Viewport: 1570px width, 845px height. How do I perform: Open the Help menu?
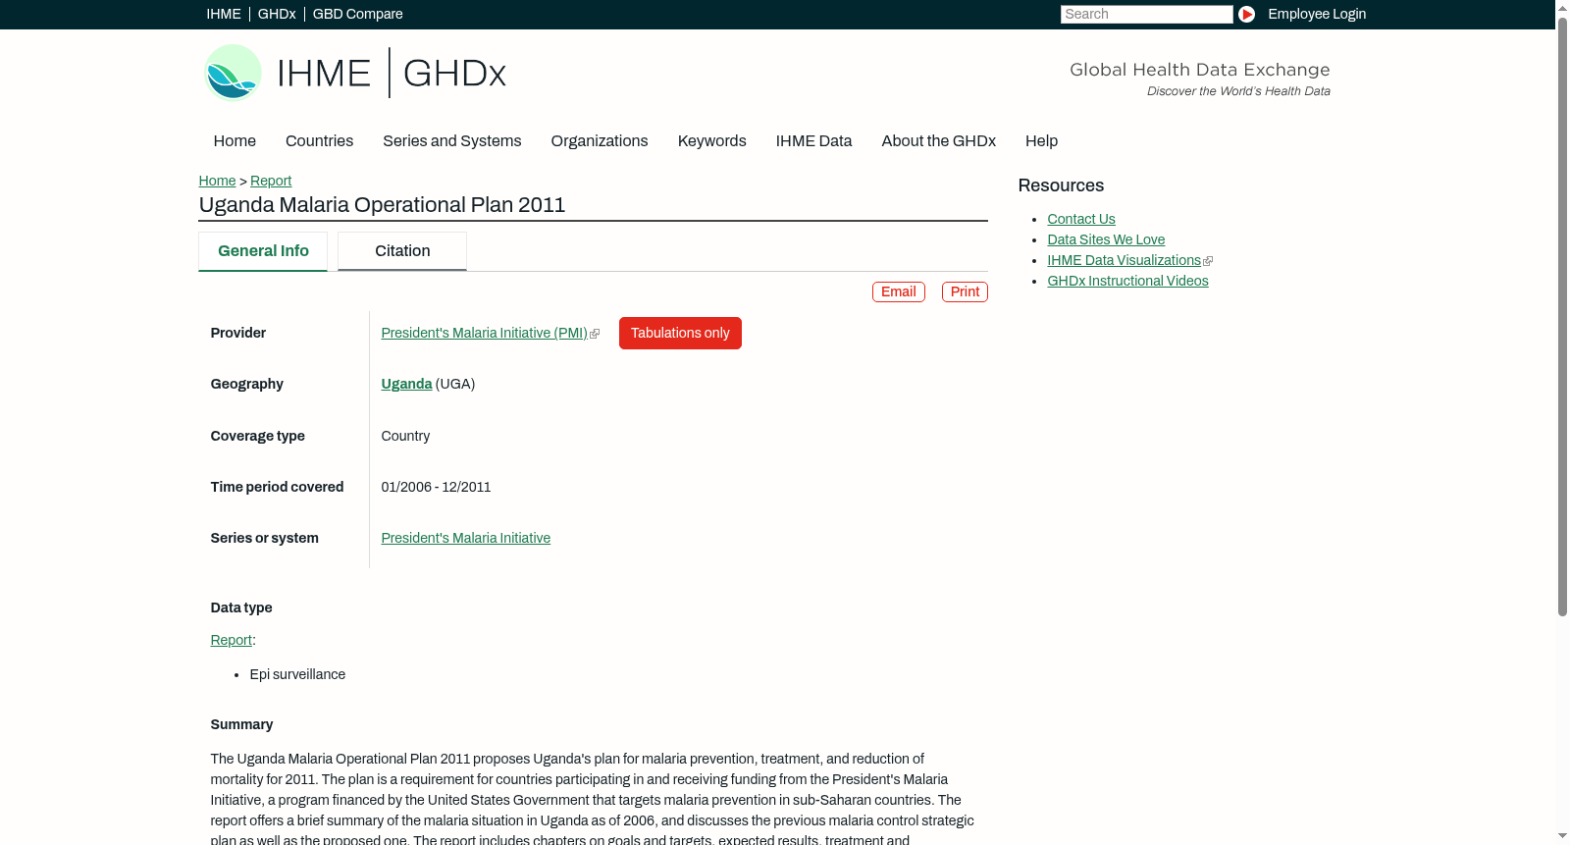(1042, 141)
